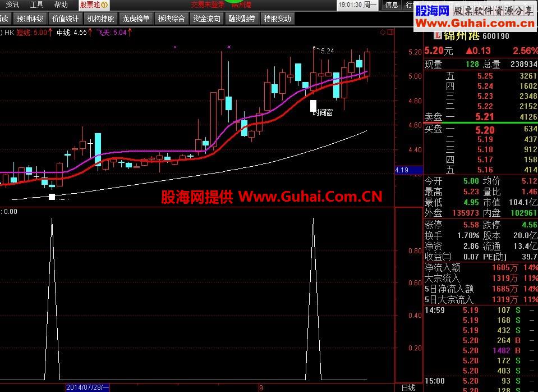The image size is (538, 392).
Task: Click the 5日净流入额 row
Action: pos(481,289)
